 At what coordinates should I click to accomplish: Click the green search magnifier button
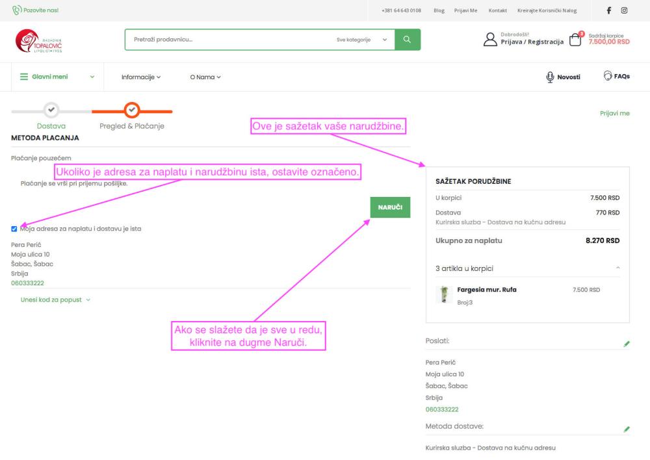408,40
